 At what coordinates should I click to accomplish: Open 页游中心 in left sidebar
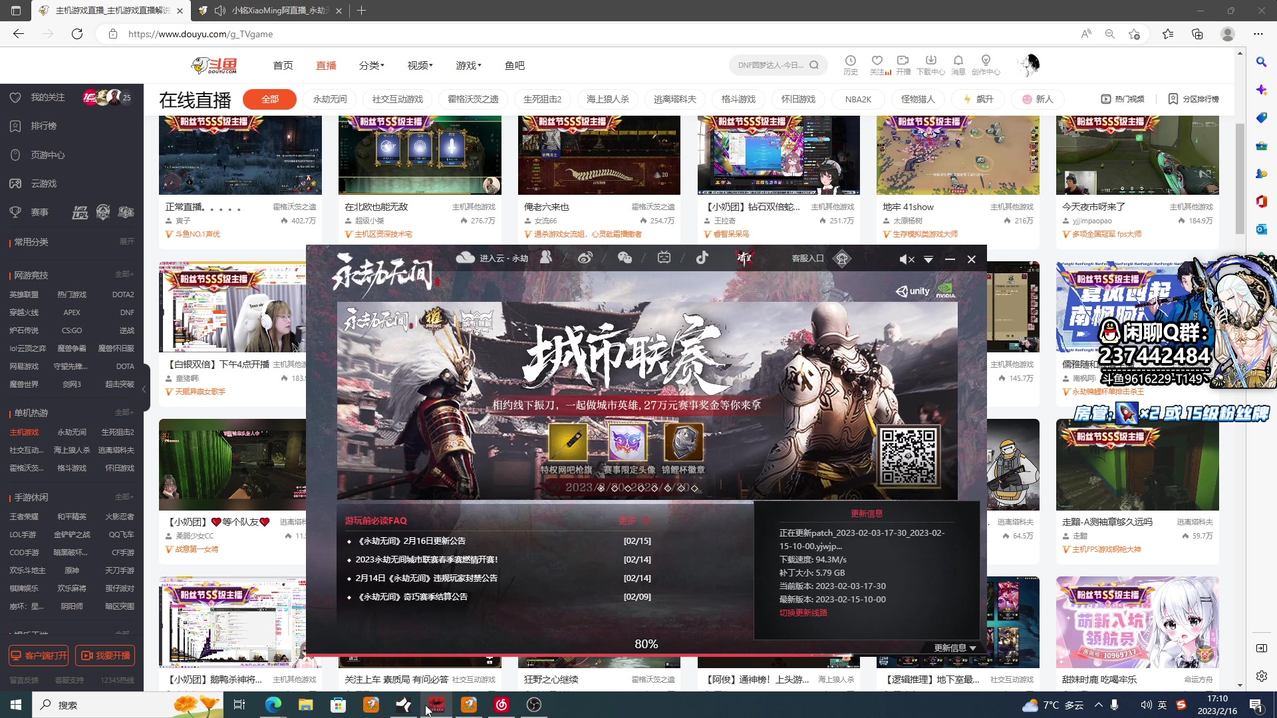click(48, 155)
